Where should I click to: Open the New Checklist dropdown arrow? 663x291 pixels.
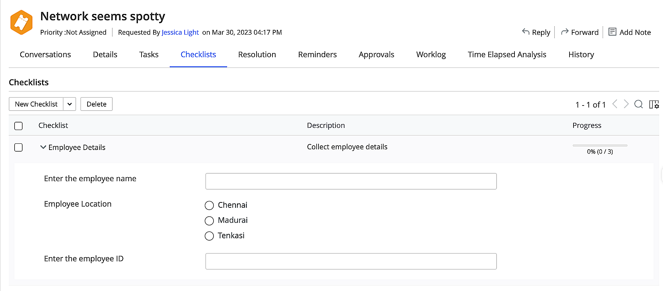click(70, 104)
